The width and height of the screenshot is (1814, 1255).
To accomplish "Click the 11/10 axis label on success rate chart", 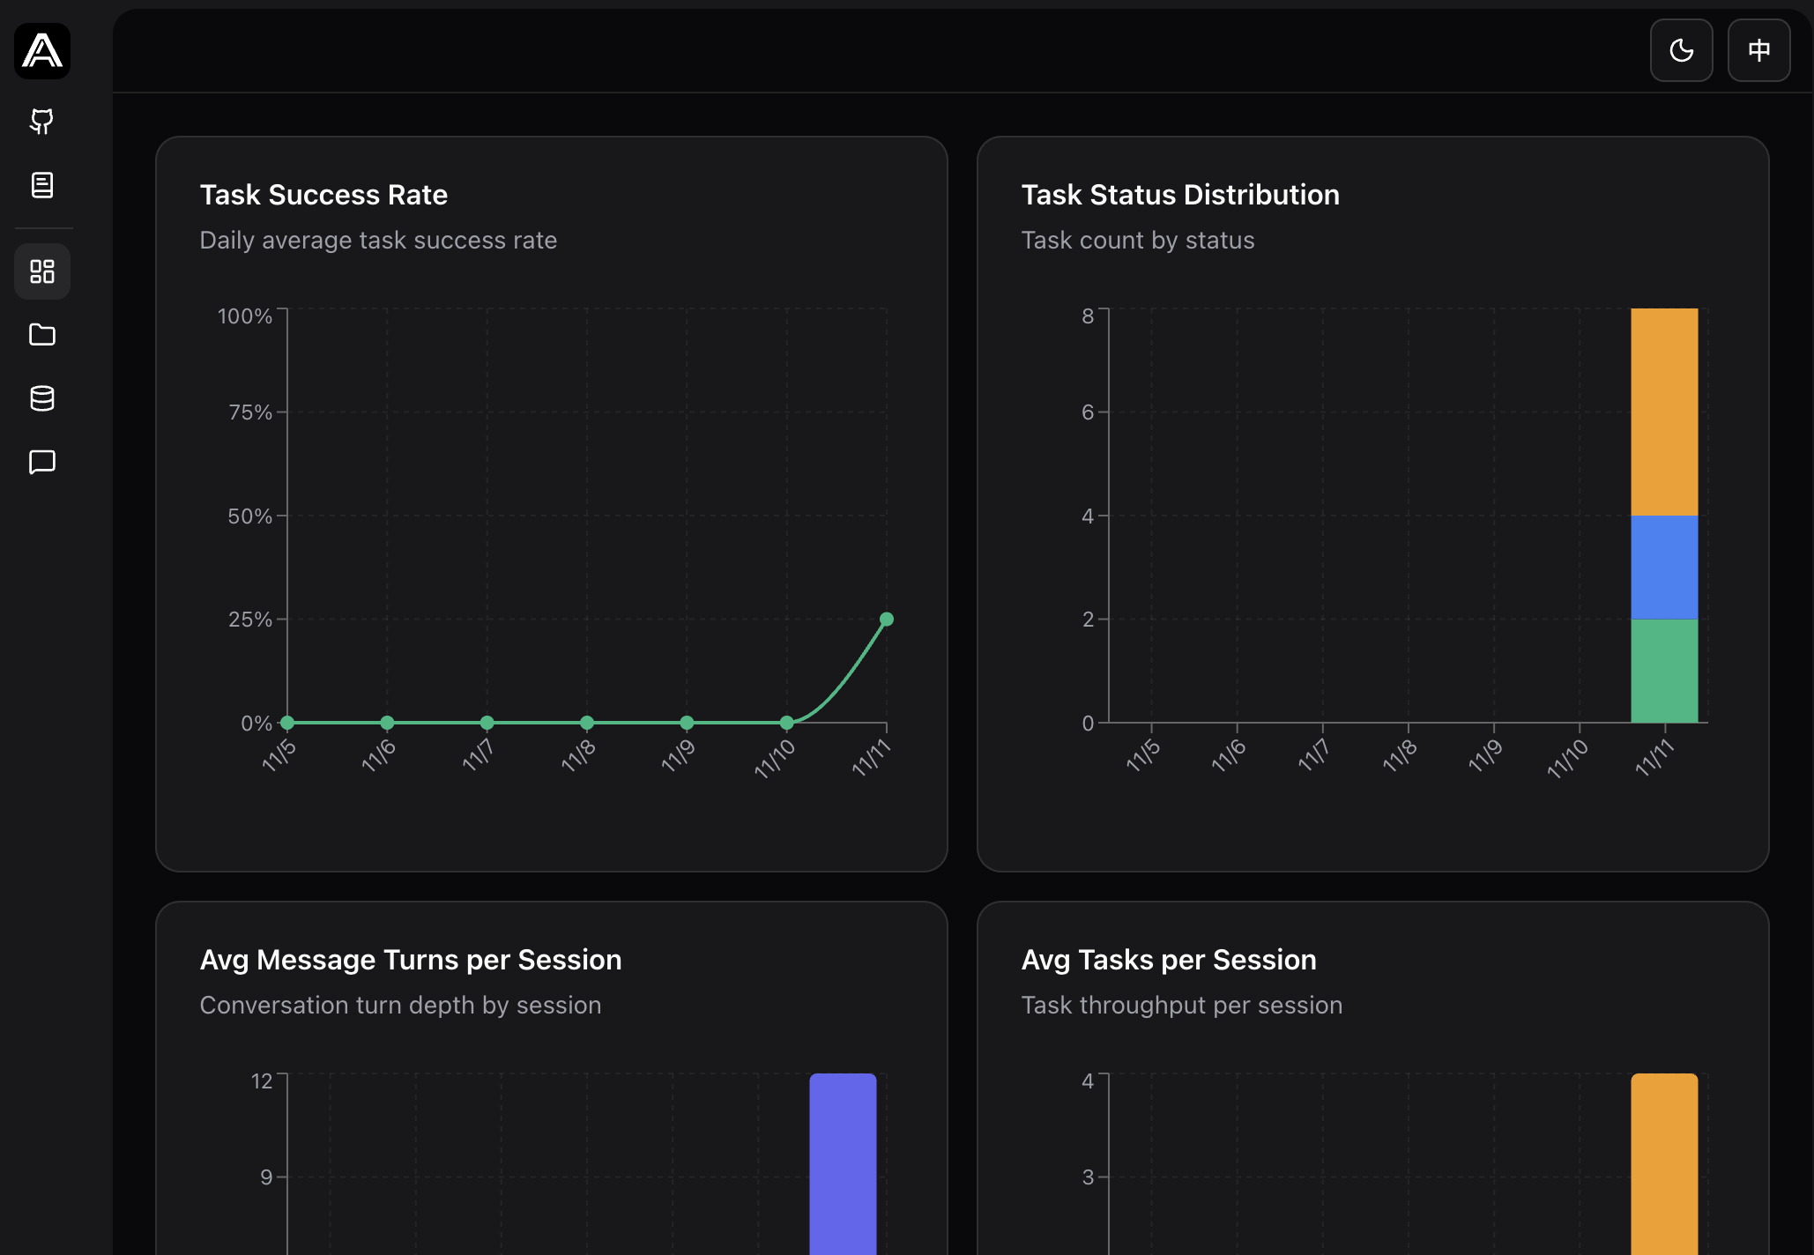I will click(774, 760).
